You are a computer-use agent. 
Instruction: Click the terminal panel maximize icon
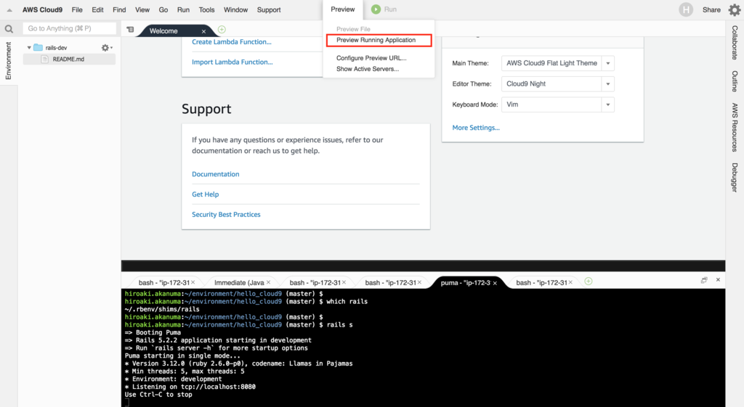click(704, 280)
